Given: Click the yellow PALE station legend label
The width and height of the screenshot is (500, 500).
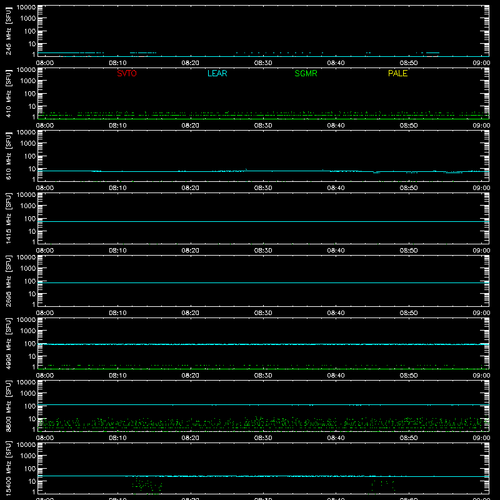Looking at the screenshot, I should [x=397, y=73].
